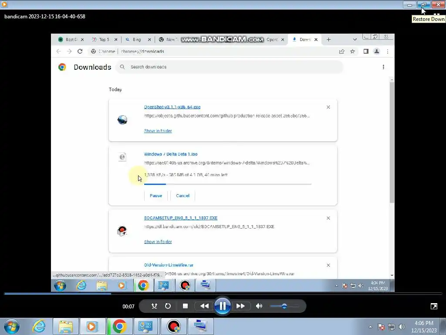446x335 pixels.
Task: Remove Old-Version-LimeWire.rar entry with X
Action: pyautogui.click(x=328, y=265)
